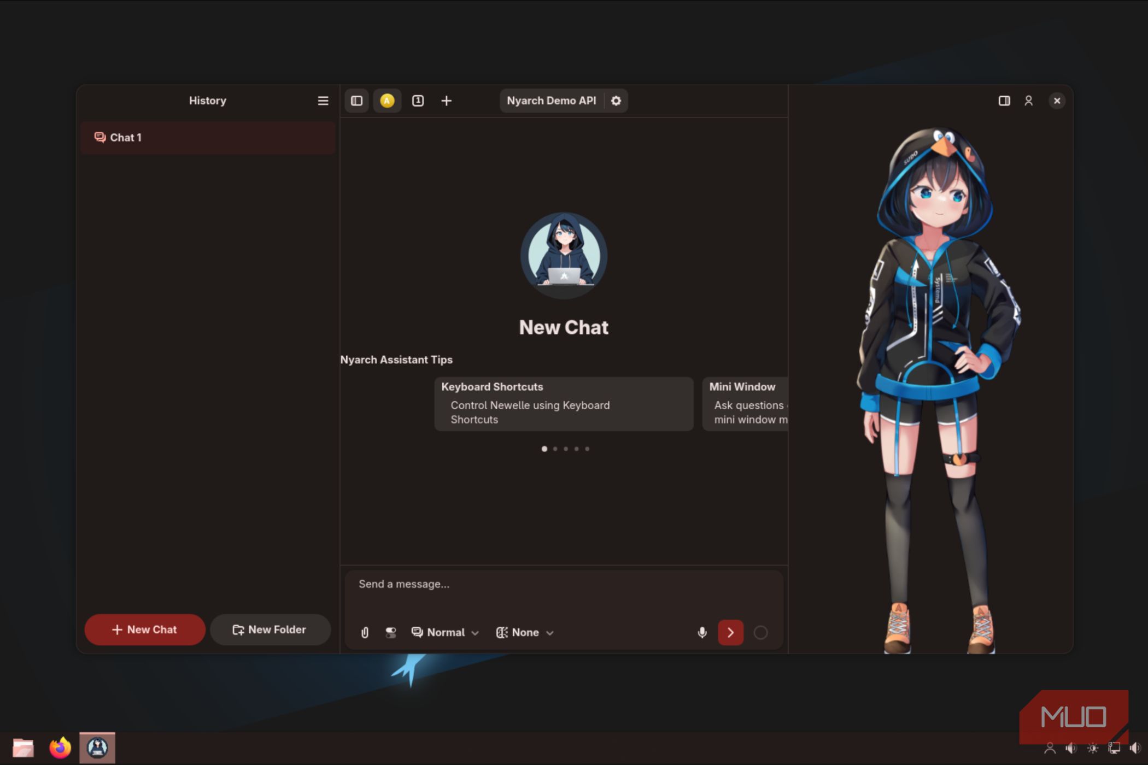Viewport: 1148px width, 765px height.
Task: Close the Nyarch Assistant window
Action: (1057, 101)
